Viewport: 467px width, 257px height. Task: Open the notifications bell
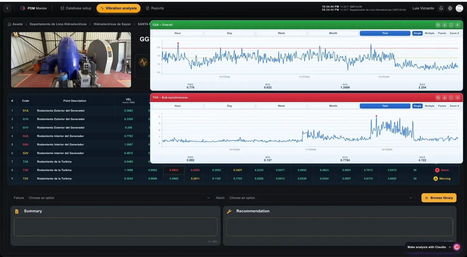point(441,8)
